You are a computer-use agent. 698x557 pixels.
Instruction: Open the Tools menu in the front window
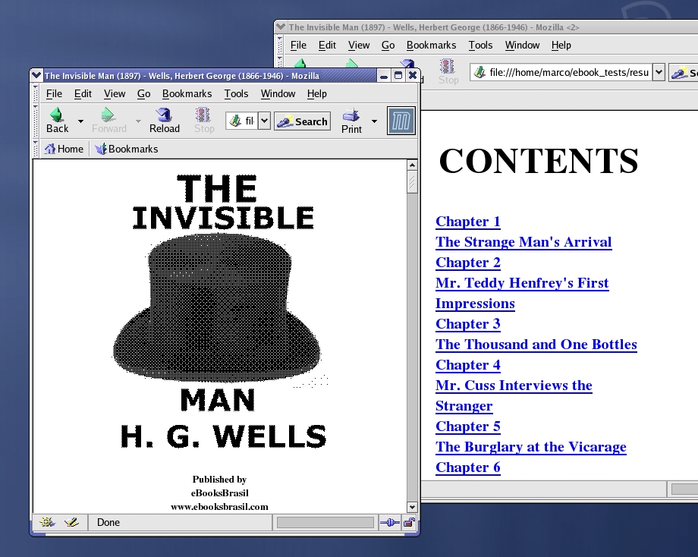click(236, 93)
